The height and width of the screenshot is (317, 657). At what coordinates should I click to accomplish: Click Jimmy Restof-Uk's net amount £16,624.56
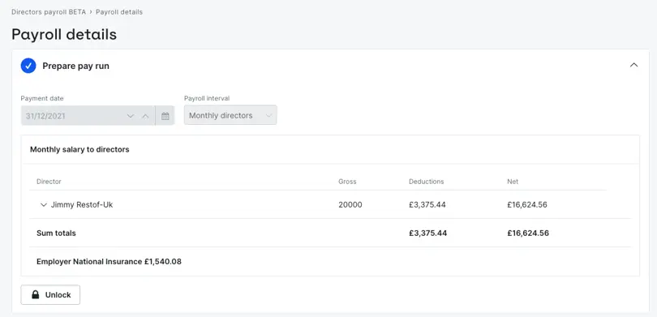pos(527,205)
